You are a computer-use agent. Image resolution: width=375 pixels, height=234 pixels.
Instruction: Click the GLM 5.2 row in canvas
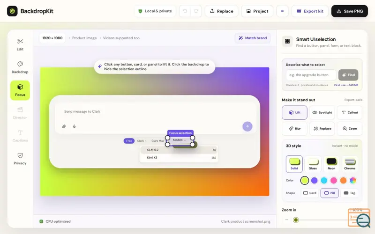179,150
